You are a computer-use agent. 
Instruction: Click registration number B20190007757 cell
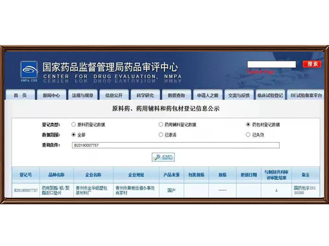click(26, 190)
